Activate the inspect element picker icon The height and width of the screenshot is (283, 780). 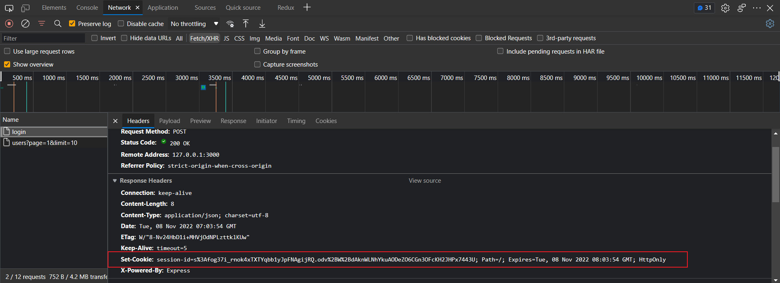point(9,8)
